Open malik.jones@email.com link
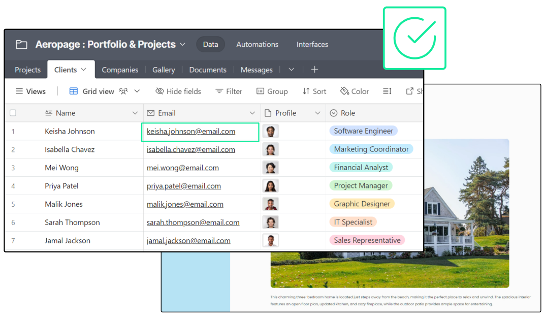This screenshot has height=319, width=546. coord(185,204)
